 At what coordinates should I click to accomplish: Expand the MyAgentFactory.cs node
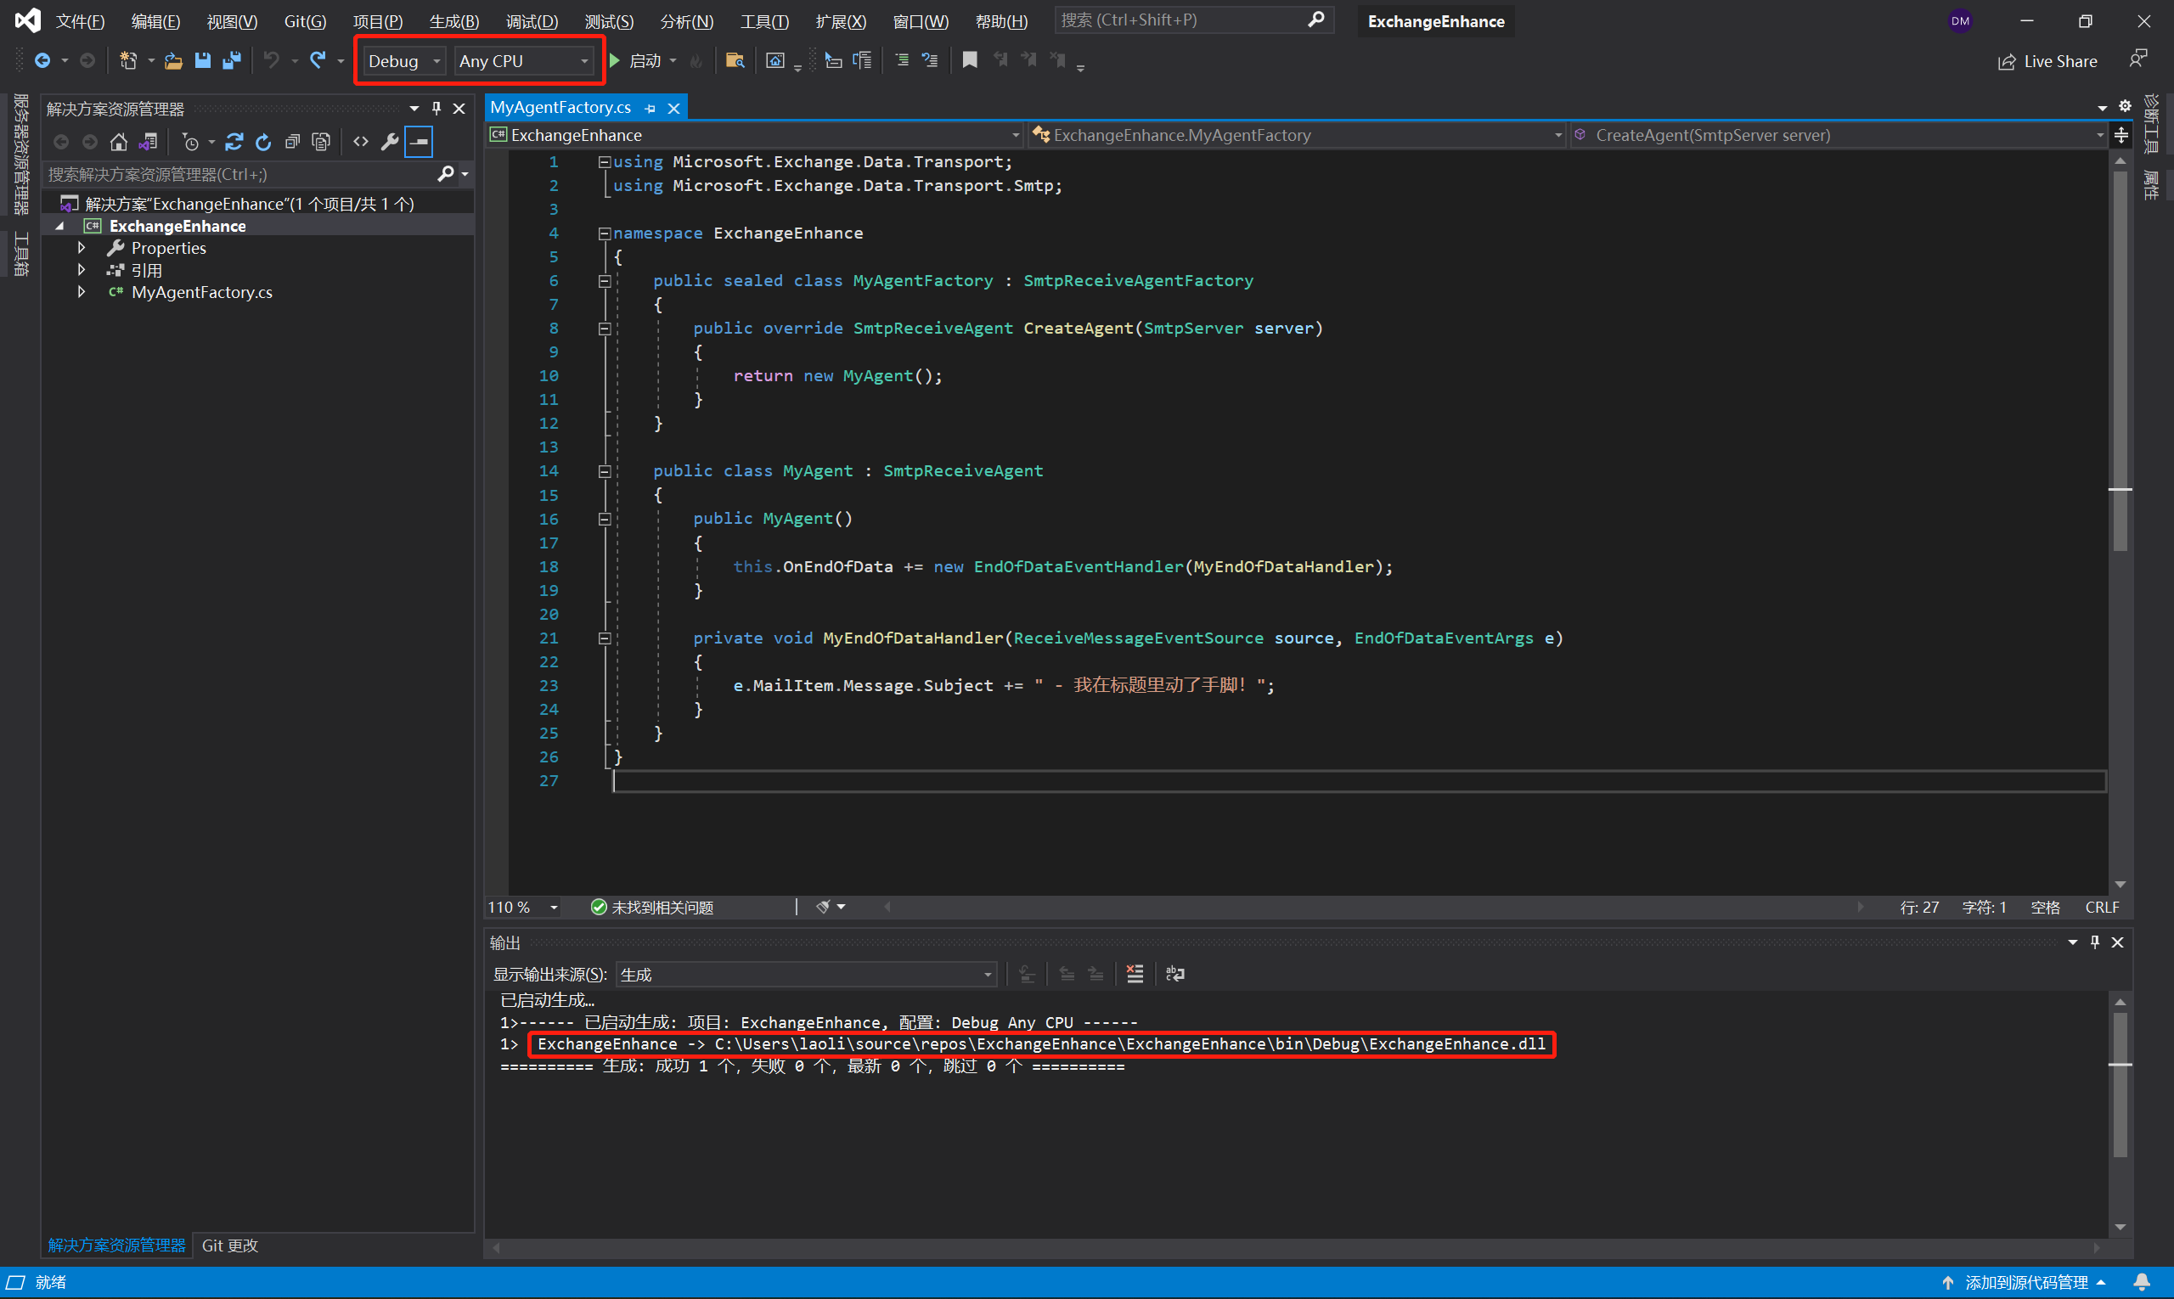pyautogui.click(x=82, y=291)
